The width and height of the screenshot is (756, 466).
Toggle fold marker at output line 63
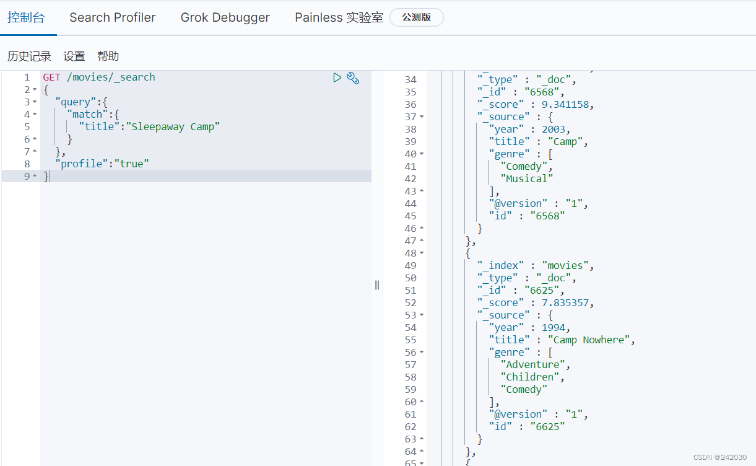[422, 439]
